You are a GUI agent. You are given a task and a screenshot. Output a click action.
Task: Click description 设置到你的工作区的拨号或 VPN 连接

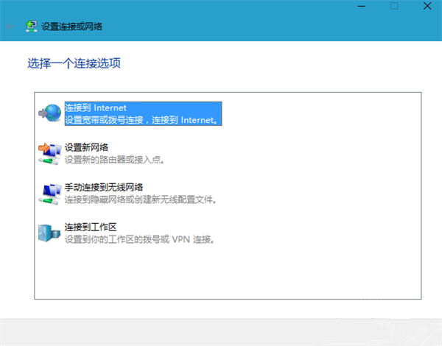click(138, 239)
